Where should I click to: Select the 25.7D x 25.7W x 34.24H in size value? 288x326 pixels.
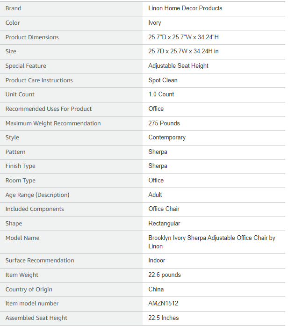pos(183,51)
